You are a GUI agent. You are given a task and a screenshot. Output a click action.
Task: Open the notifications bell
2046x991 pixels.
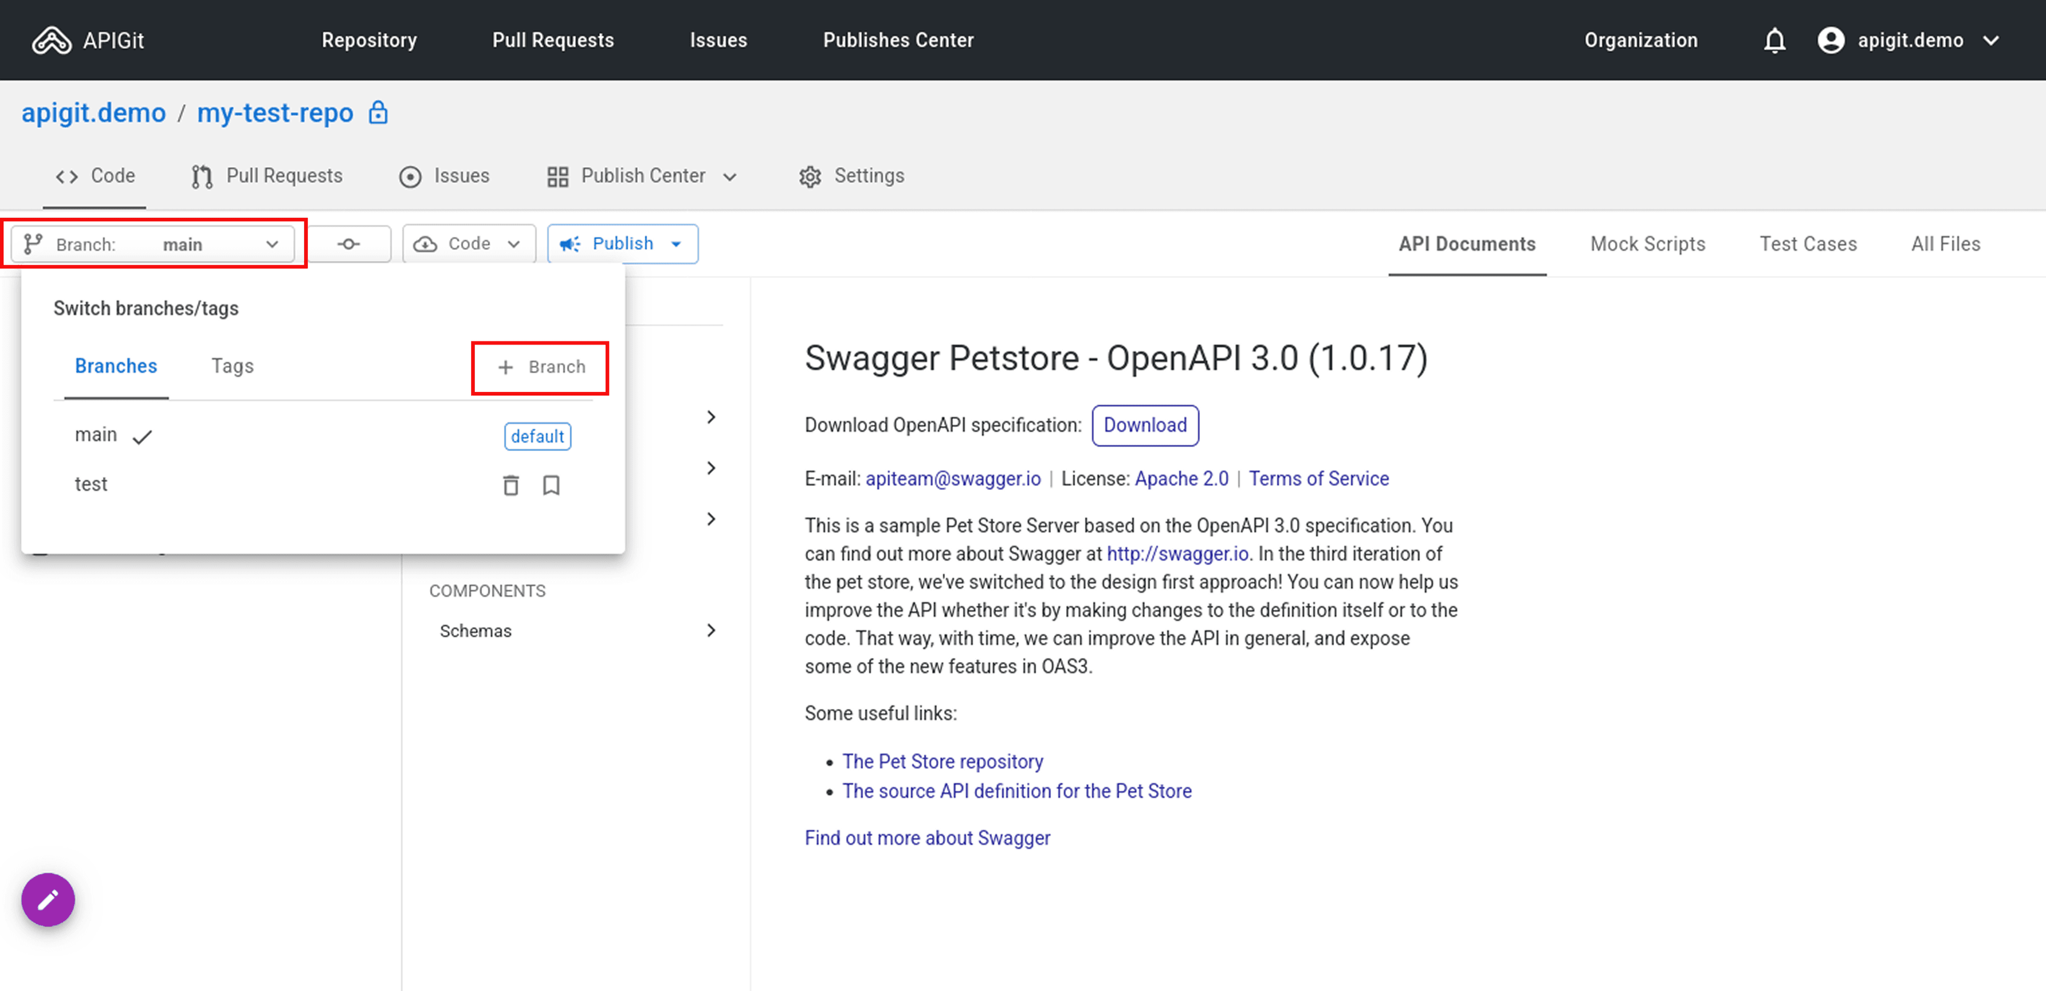[1774, 40]
